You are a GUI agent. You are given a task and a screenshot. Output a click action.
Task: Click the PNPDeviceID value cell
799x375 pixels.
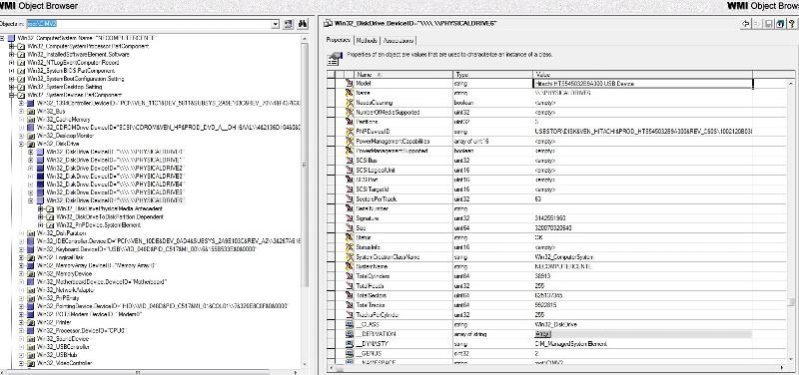643,132
